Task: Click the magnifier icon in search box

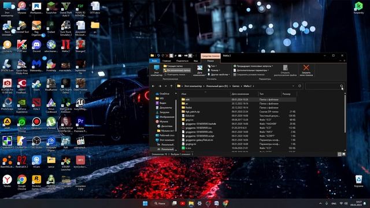Action: 342,86
